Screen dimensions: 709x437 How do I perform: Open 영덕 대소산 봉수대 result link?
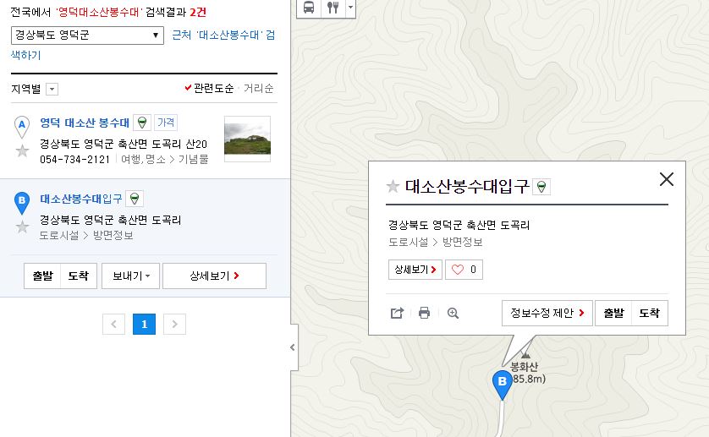[x=85, y=123]
